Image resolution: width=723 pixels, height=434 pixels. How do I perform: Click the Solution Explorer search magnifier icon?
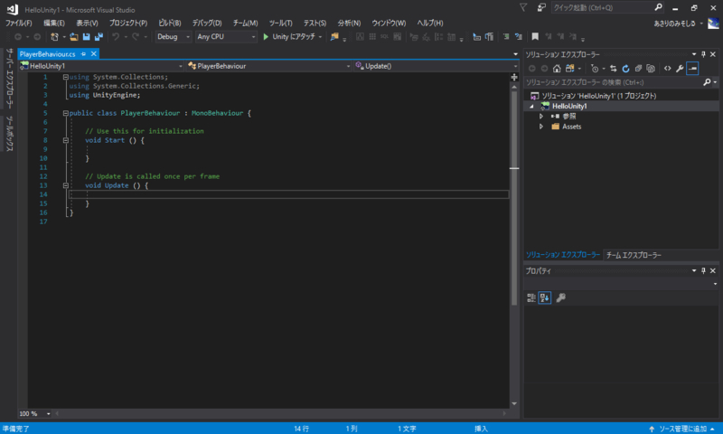pos(707,82)
